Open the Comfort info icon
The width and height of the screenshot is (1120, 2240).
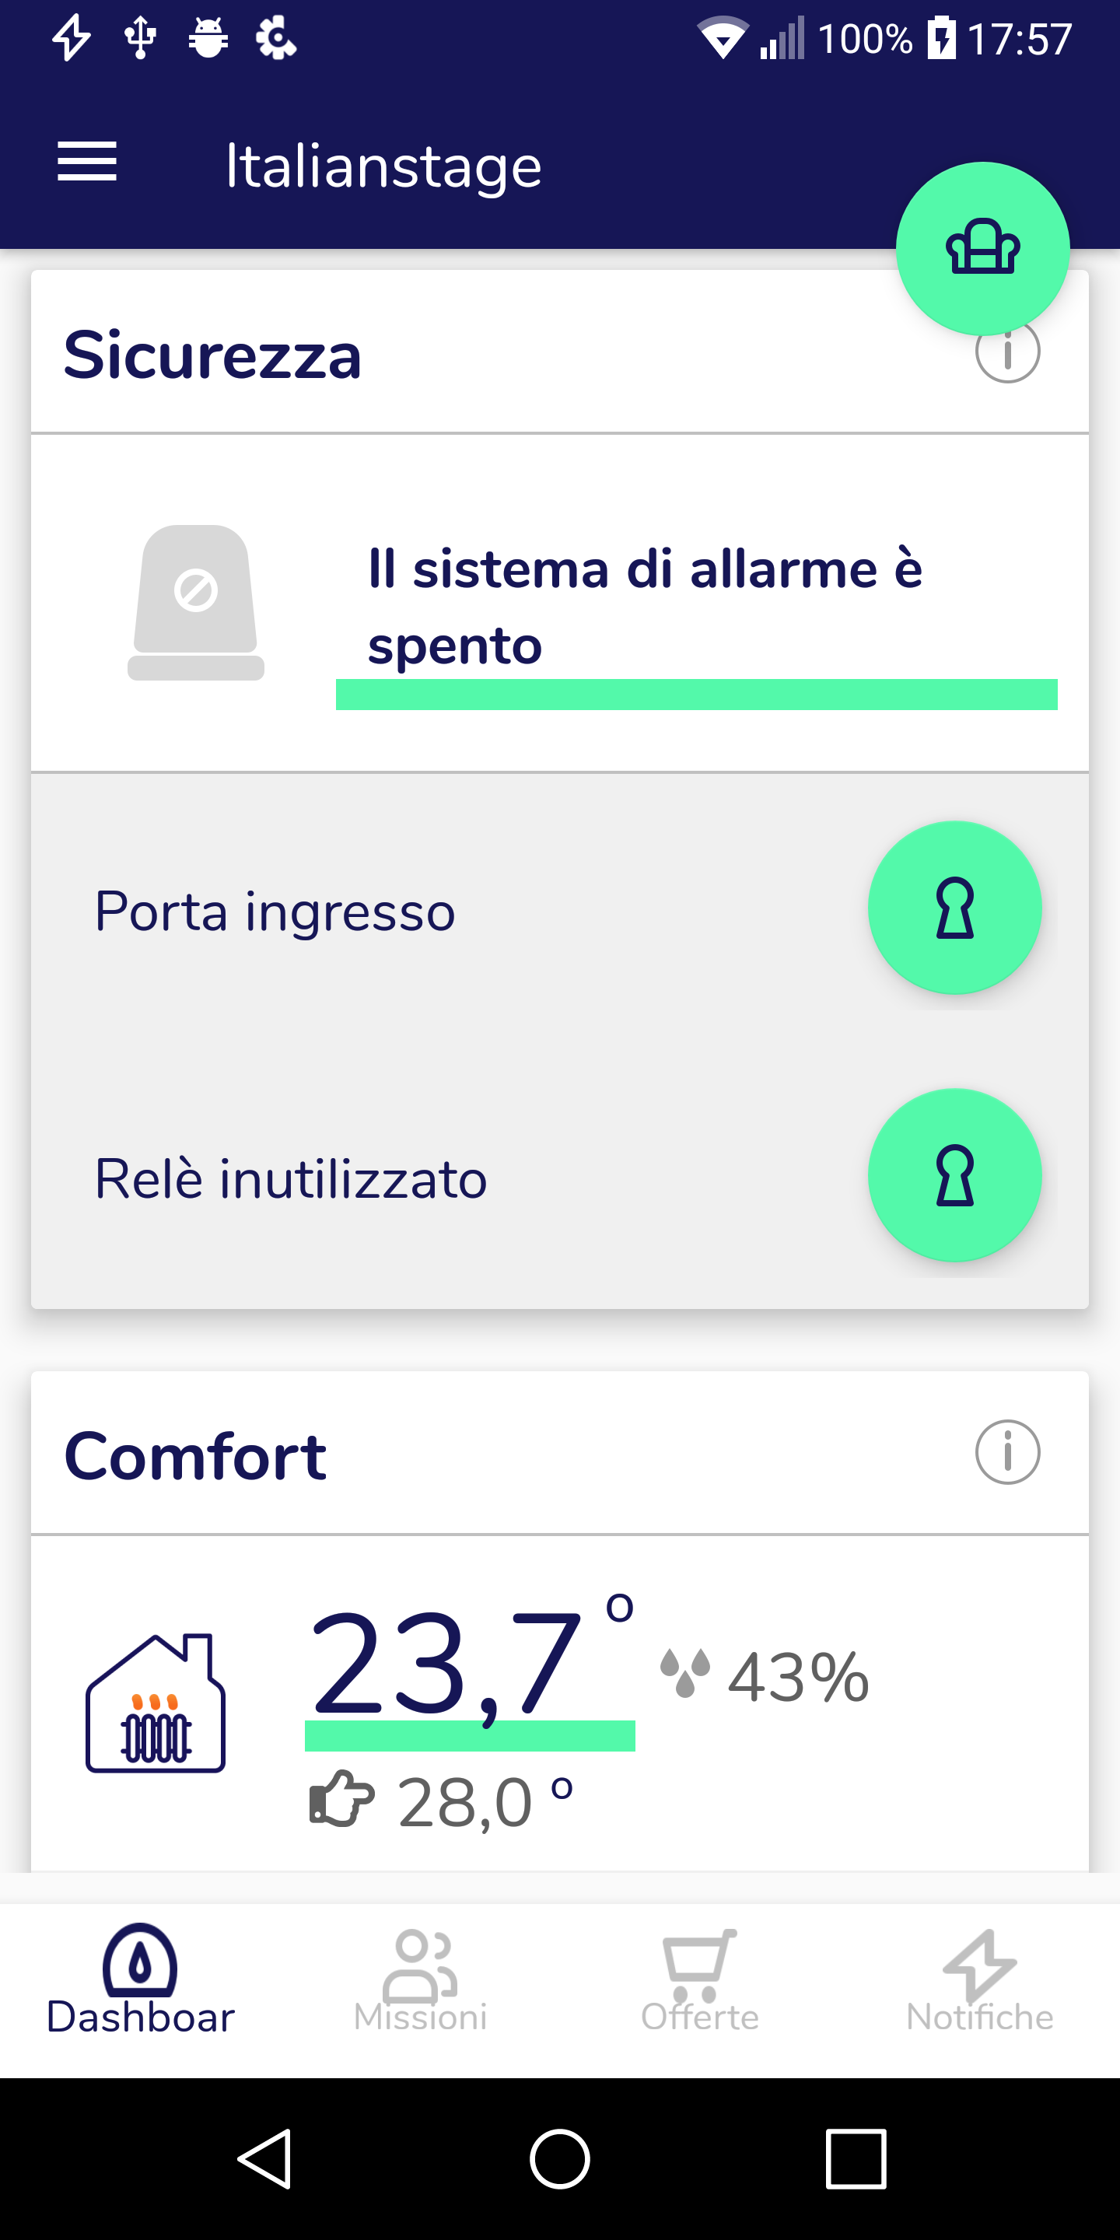1007,1452
